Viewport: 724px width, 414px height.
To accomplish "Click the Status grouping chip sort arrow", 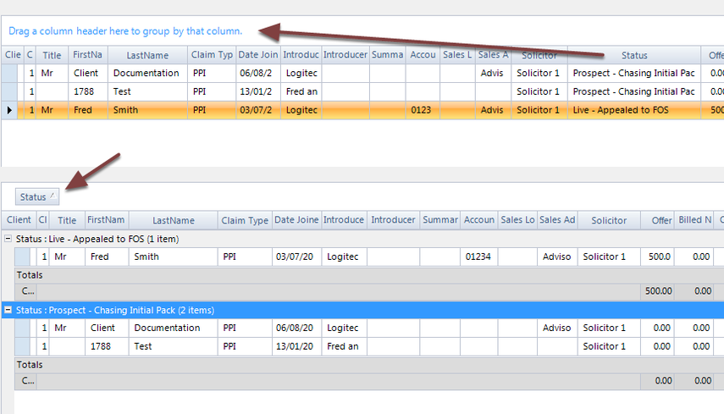I will tap(53, 196).
